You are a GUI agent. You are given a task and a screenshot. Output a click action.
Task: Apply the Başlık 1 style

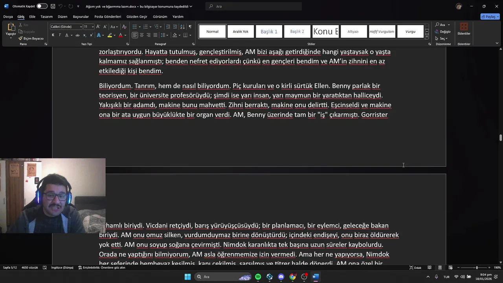click(x=269, y=31)
